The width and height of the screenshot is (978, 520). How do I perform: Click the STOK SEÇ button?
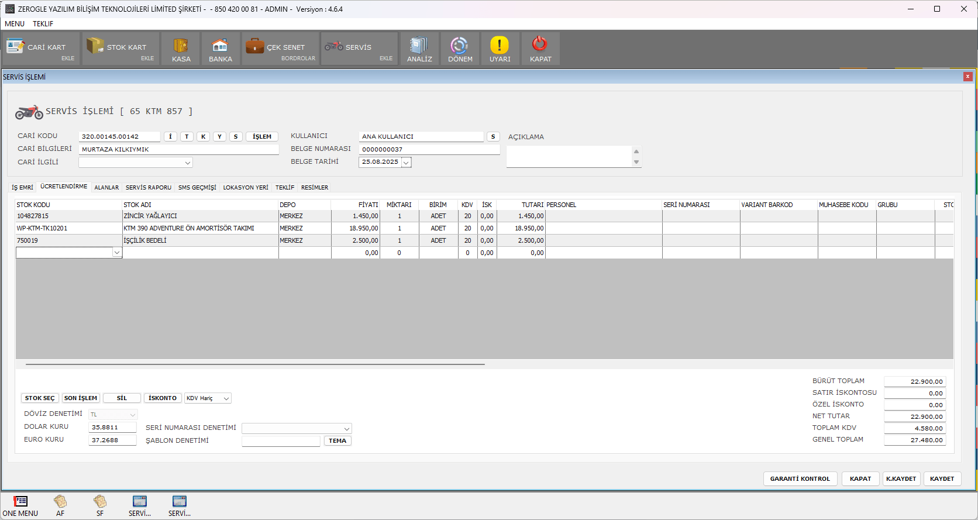click(x=40, y=398)
